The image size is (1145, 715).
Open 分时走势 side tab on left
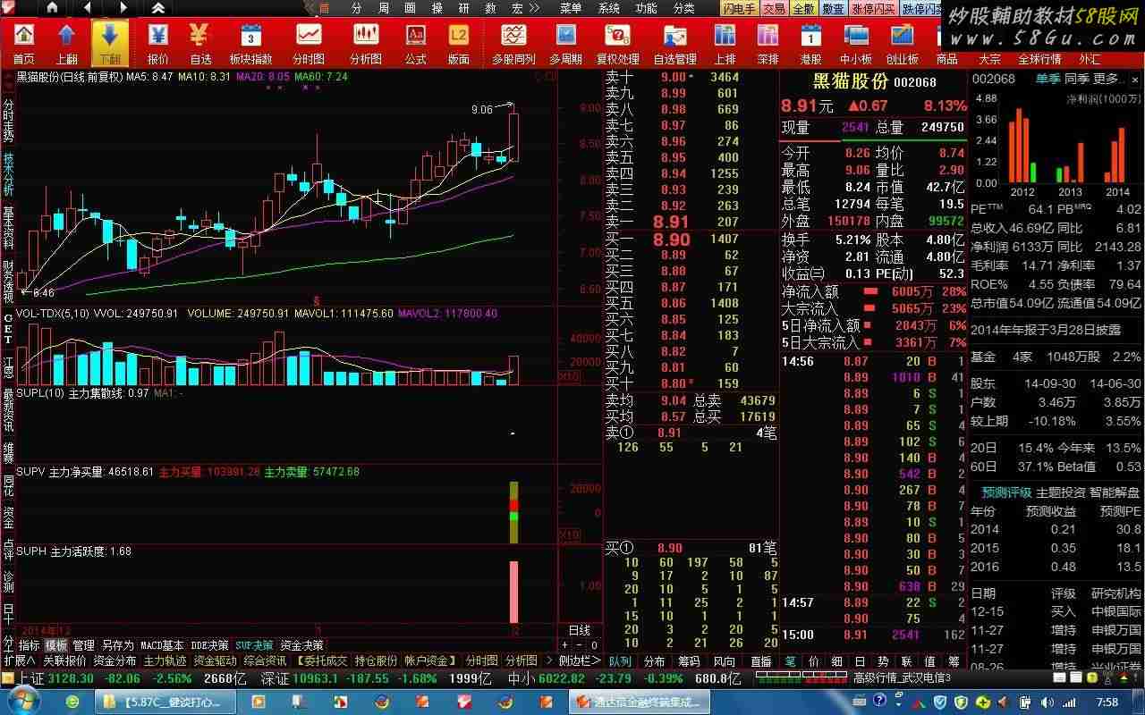8,122
